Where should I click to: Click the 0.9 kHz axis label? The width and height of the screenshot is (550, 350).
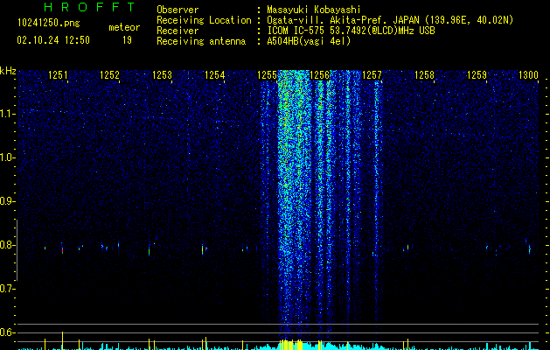[x=7, y=201]
